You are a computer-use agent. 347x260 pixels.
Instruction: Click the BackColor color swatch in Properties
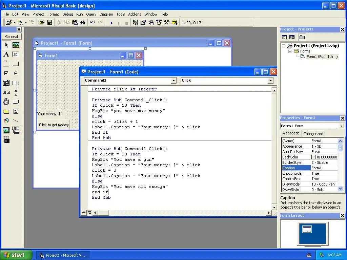pos(313,157)
